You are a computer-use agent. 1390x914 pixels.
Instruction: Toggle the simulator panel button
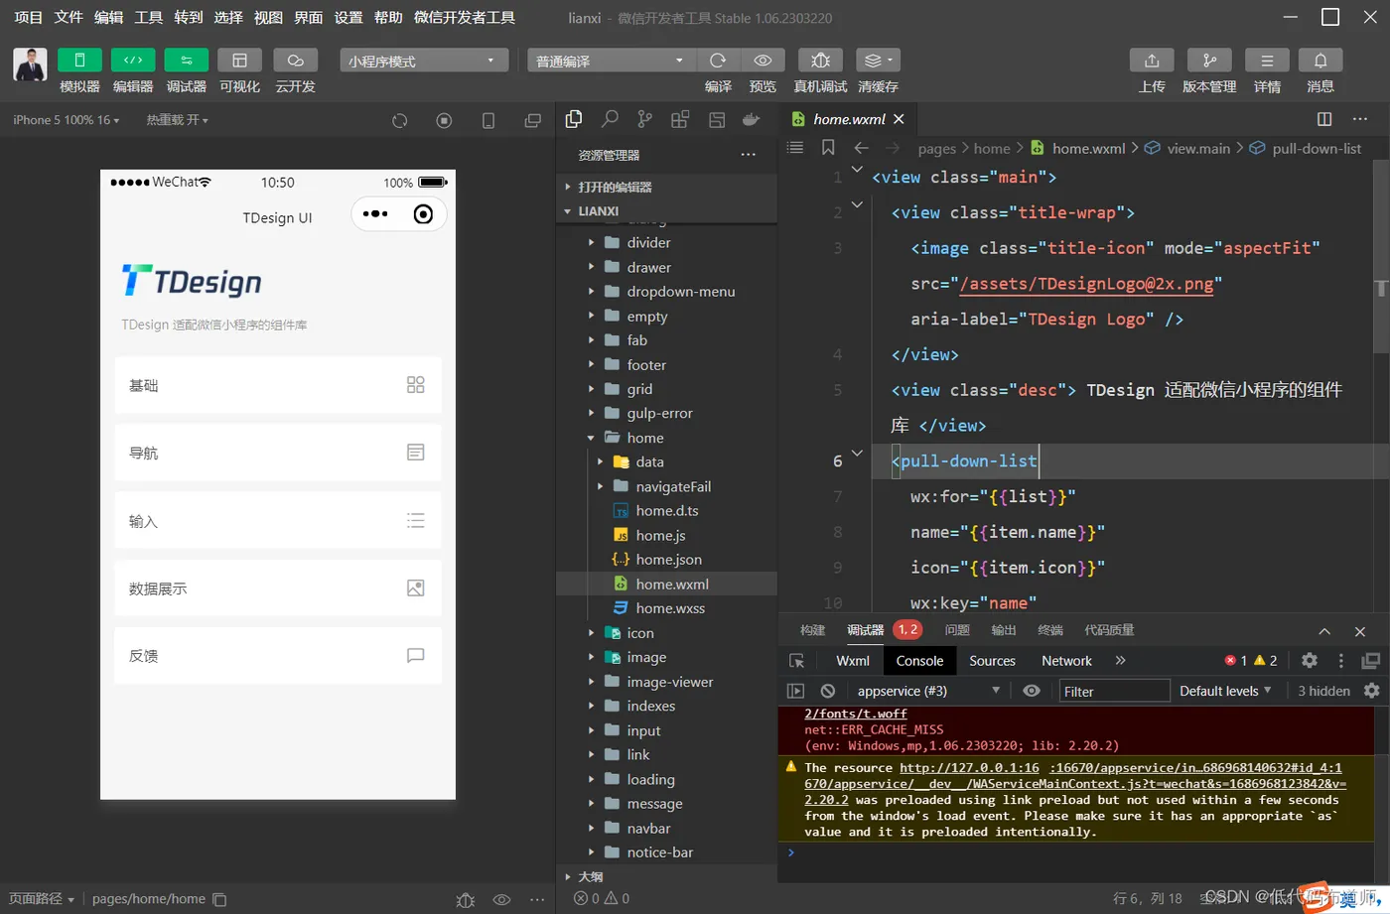pyautogui.click(x=79, y=61)
